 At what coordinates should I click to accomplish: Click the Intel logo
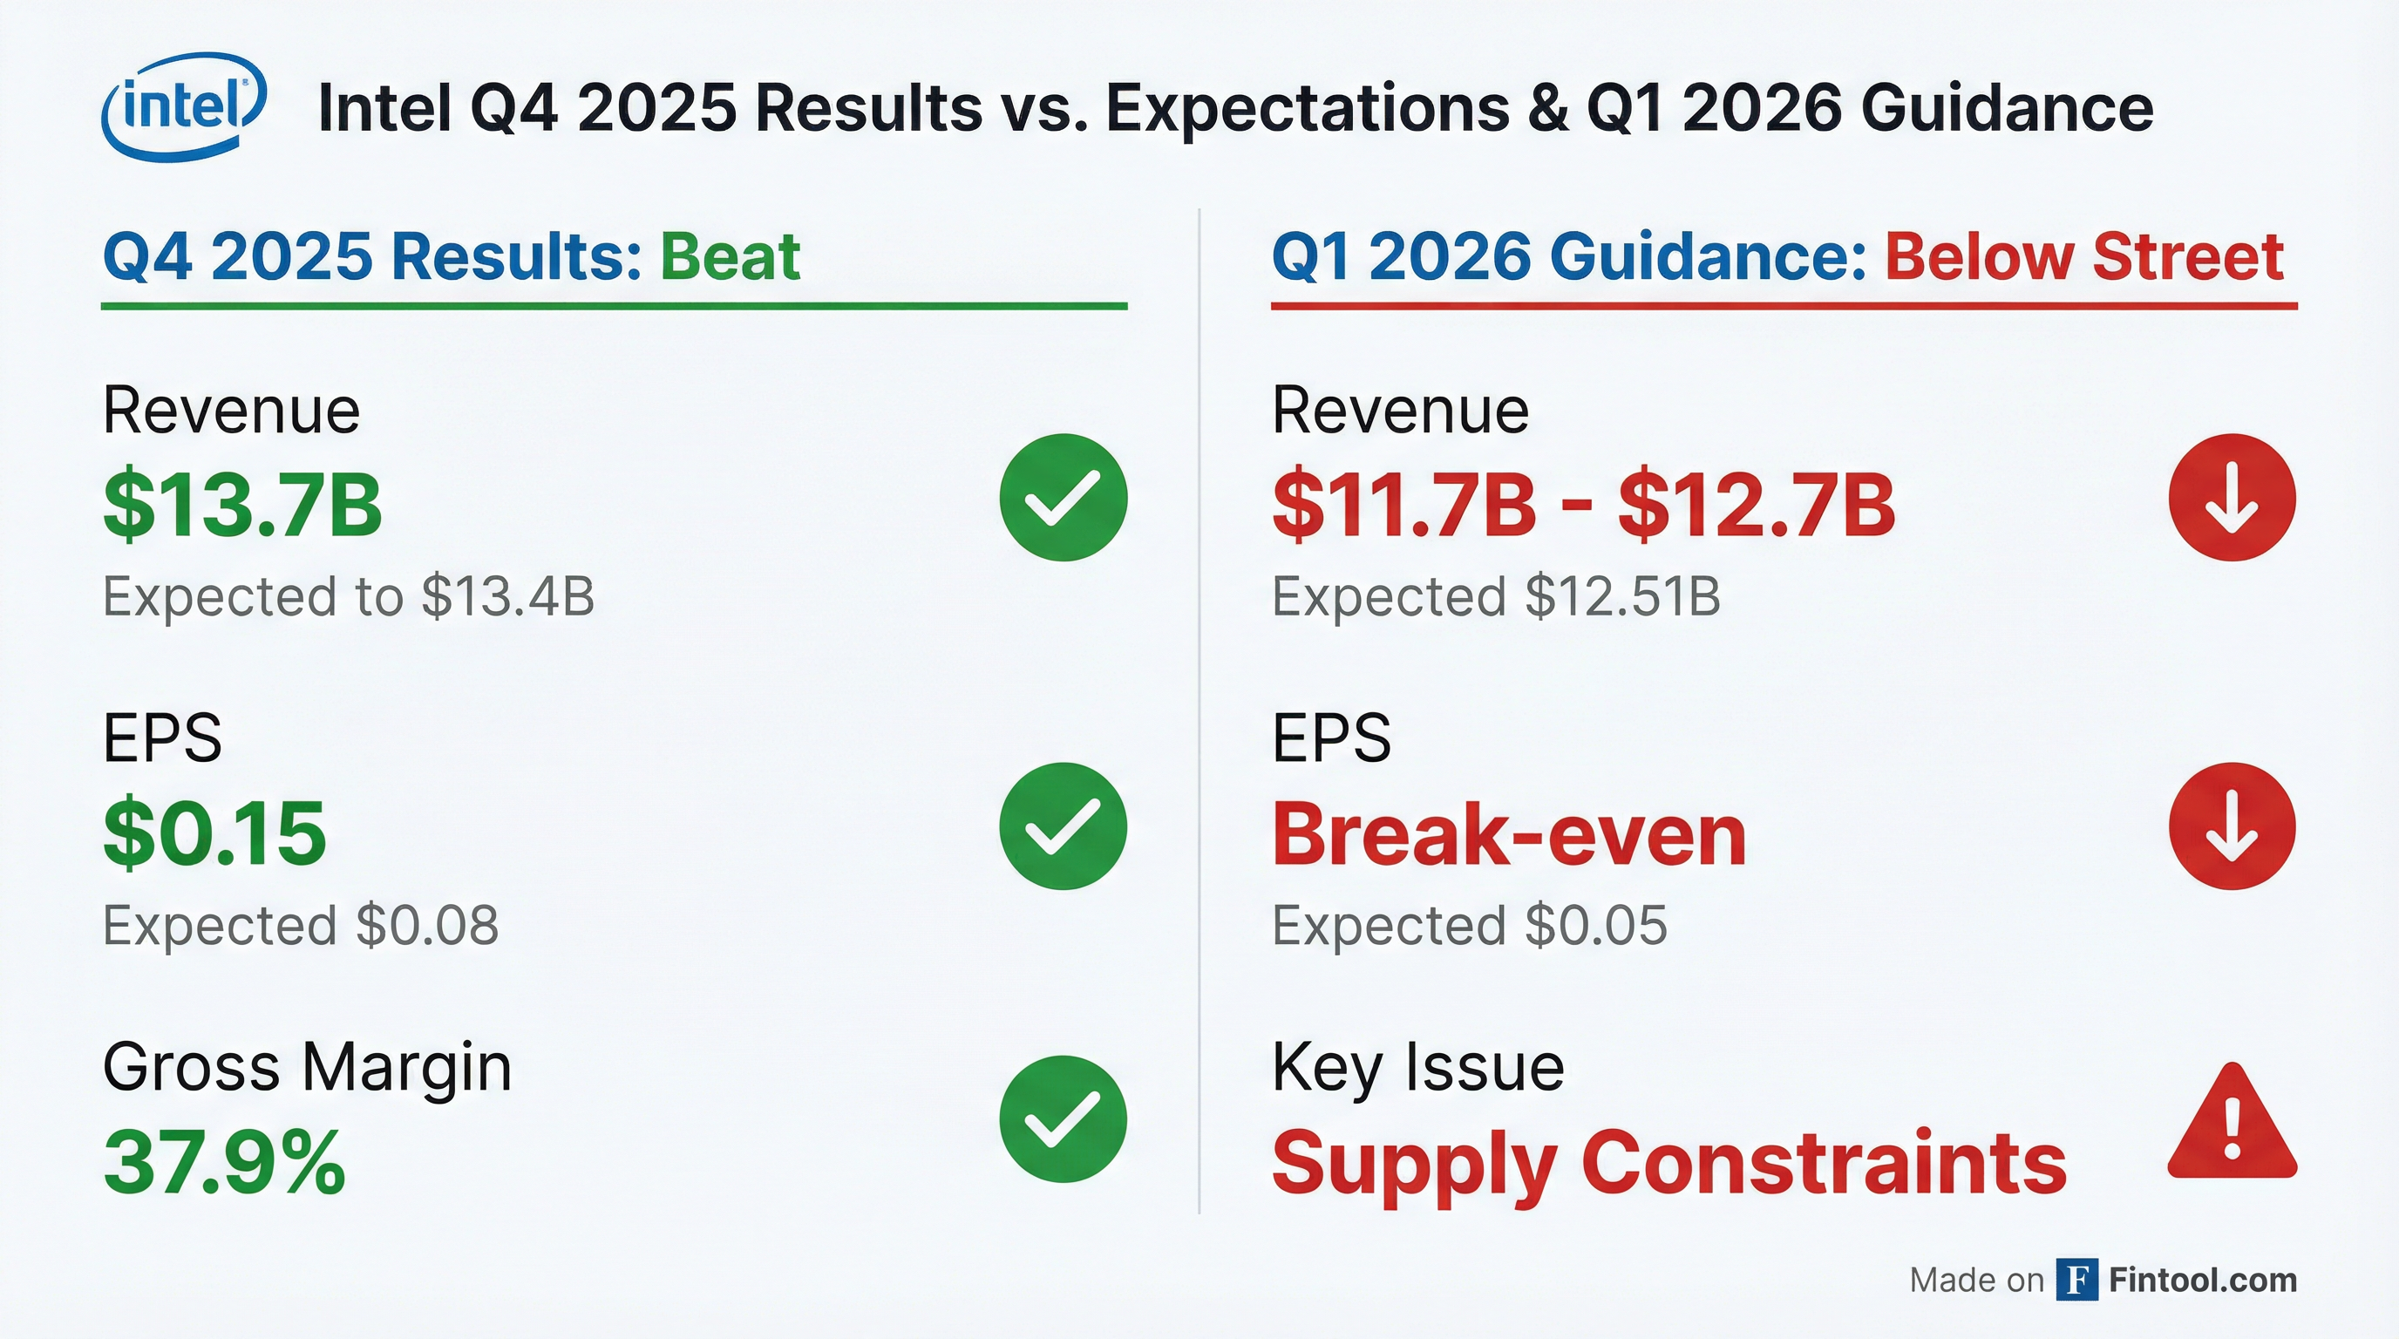(183, 106)
